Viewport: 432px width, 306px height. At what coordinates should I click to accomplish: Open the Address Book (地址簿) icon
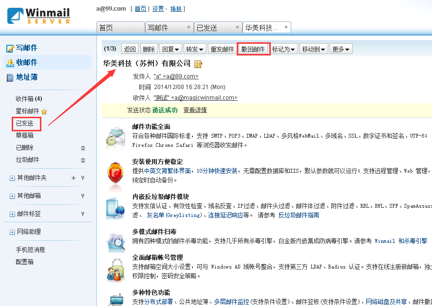coord(10,77)
